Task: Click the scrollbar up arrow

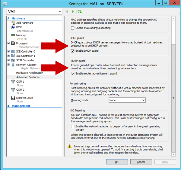Action: tap(173, 19)
